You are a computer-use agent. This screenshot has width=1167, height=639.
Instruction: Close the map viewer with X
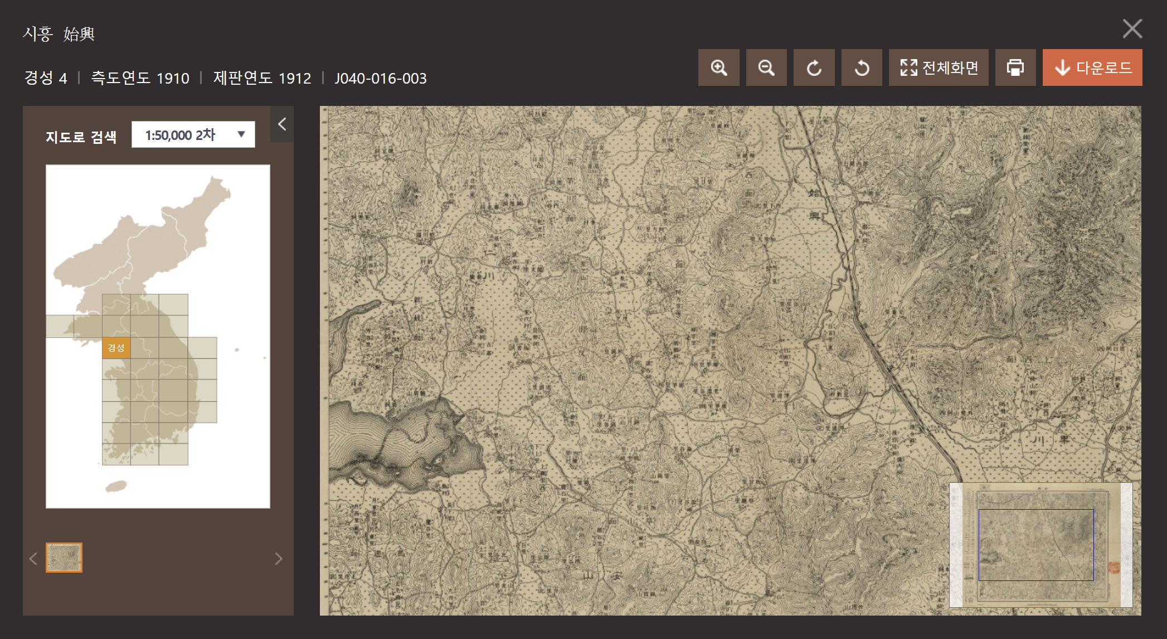click(x=1132, y=28)
